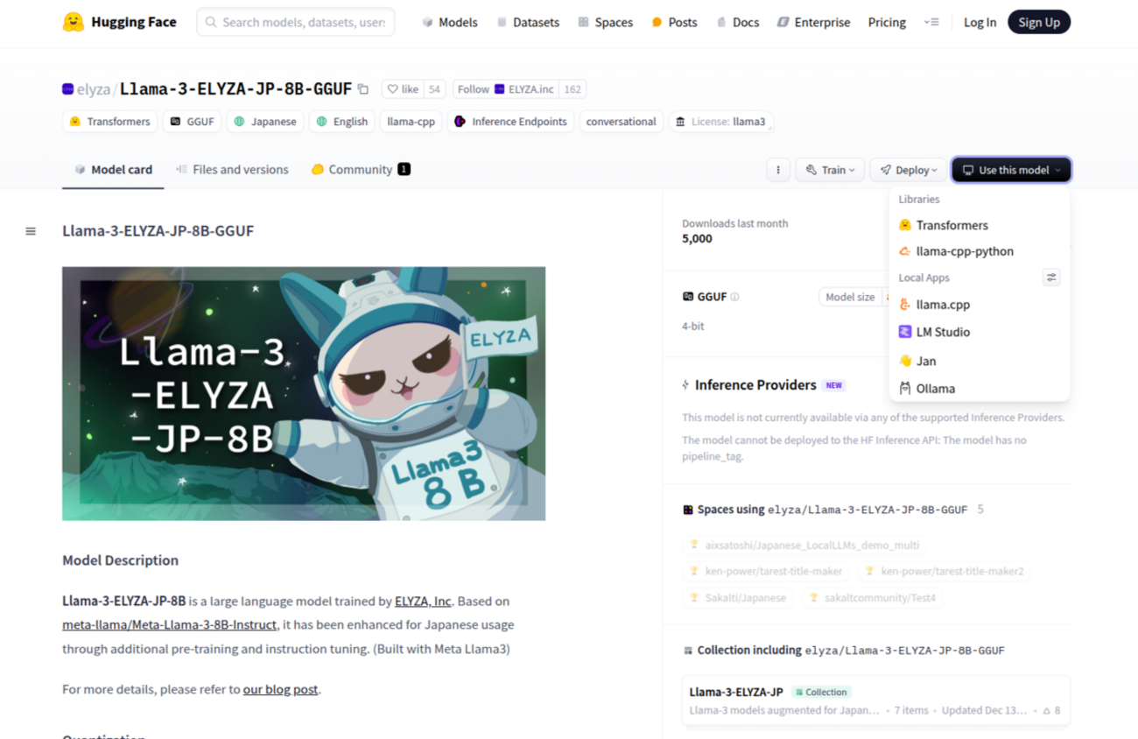Open the table of contents hamburger icon
1138x739 pixels.
pyautogui.click(x=31, y=231)
